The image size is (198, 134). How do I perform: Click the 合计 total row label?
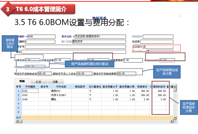tap(19, 117)
